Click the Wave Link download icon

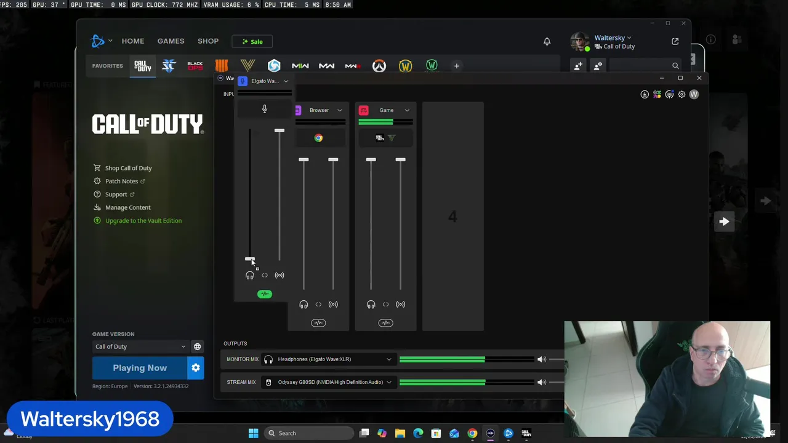click(x=645, y=94)
